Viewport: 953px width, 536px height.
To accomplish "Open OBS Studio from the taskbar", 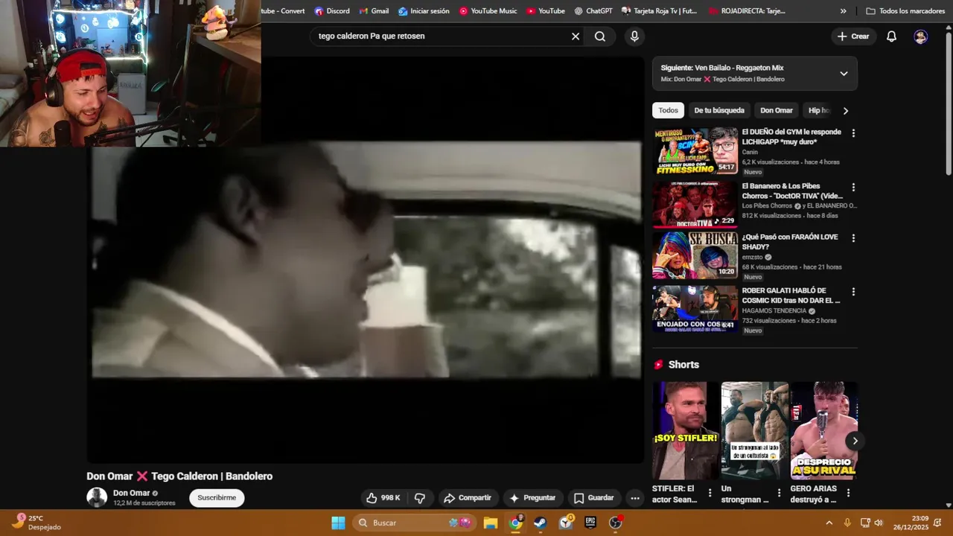I will (x=616, y=523).
